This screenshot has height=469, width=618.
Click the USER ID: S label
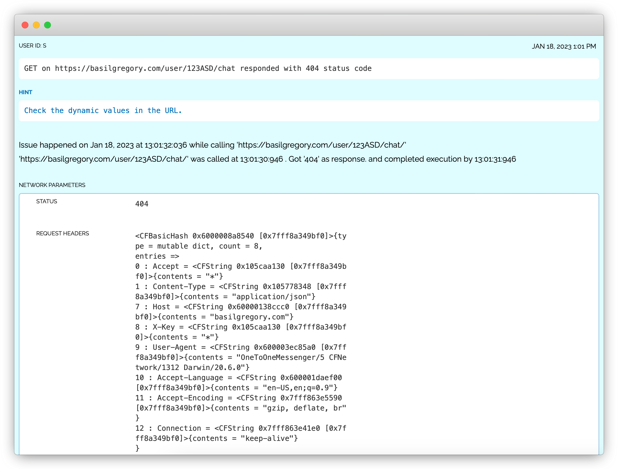pyautogui.click(x=32, y=46)
